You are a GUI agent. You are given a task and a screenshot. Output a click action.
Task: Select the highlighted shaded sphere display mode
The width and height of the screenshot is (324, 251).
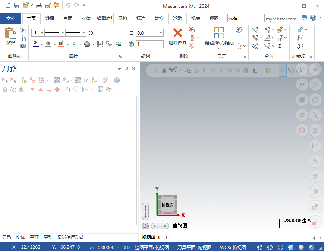click(x=291, y=247)
